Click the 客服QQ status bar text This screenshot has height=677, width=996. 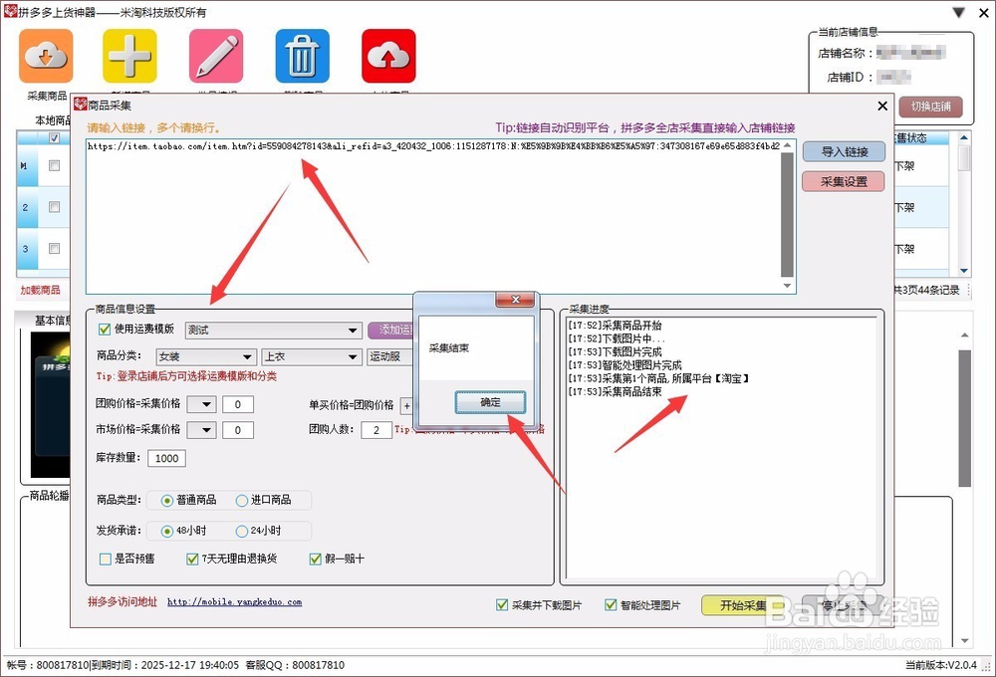click(295, 665)
